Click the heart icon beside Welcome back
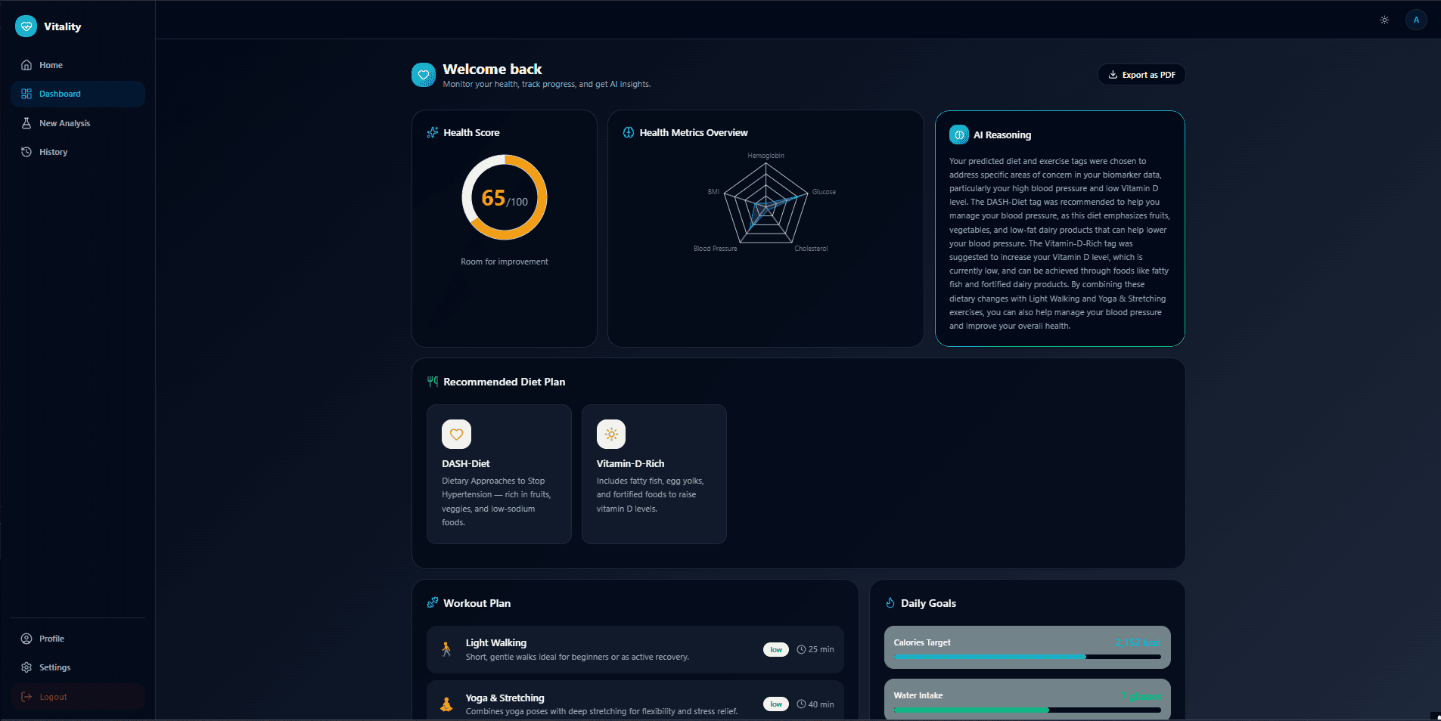Viewport: 1441px width, 721px height. 424,75
